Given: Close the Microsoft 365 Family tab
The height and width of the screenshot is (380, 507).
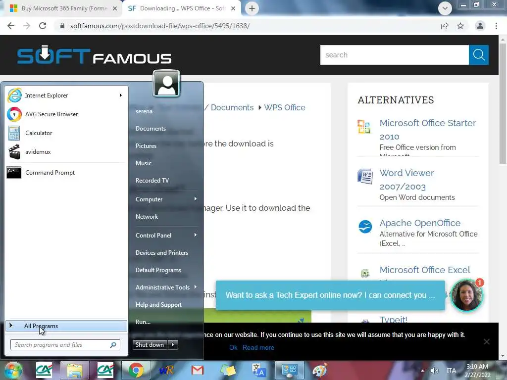Looking at the screenshot, I should [x=115, y=8].
